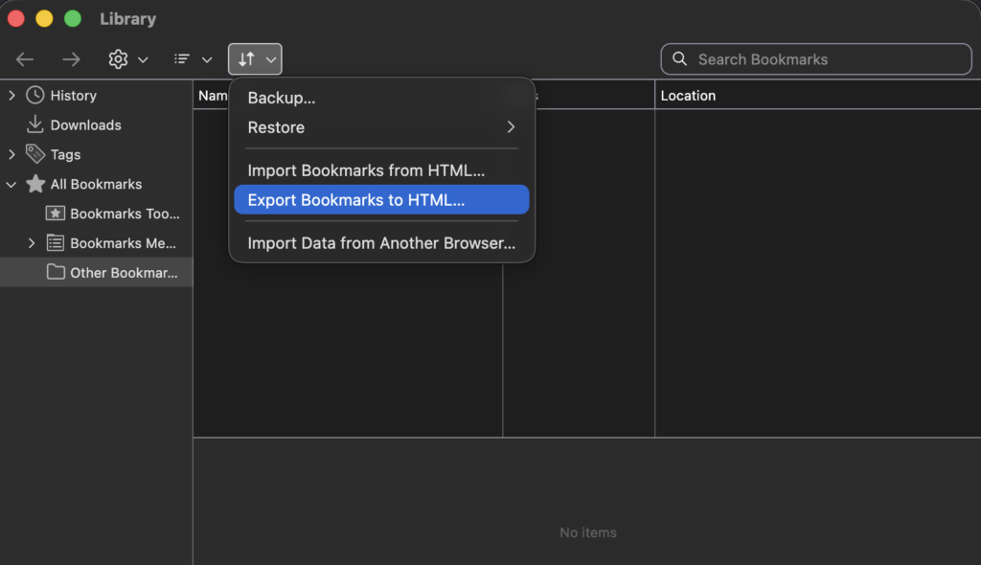Collapse the All Bookmarks section
981x565 pixels.
(11, 184)
